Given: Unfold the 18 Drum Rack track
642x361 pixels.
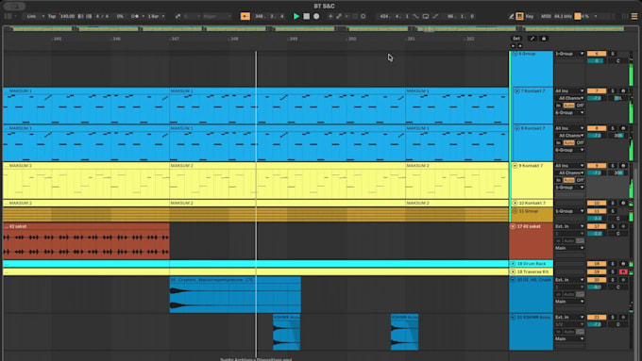Looking at the screenshot, I should (x=513, y=264).
